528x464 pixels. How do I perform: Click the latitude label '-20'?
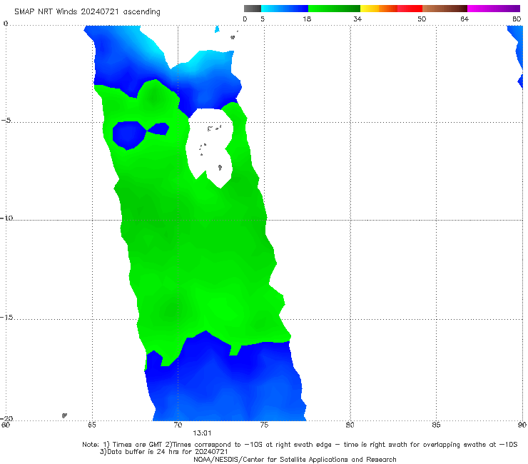6,418
